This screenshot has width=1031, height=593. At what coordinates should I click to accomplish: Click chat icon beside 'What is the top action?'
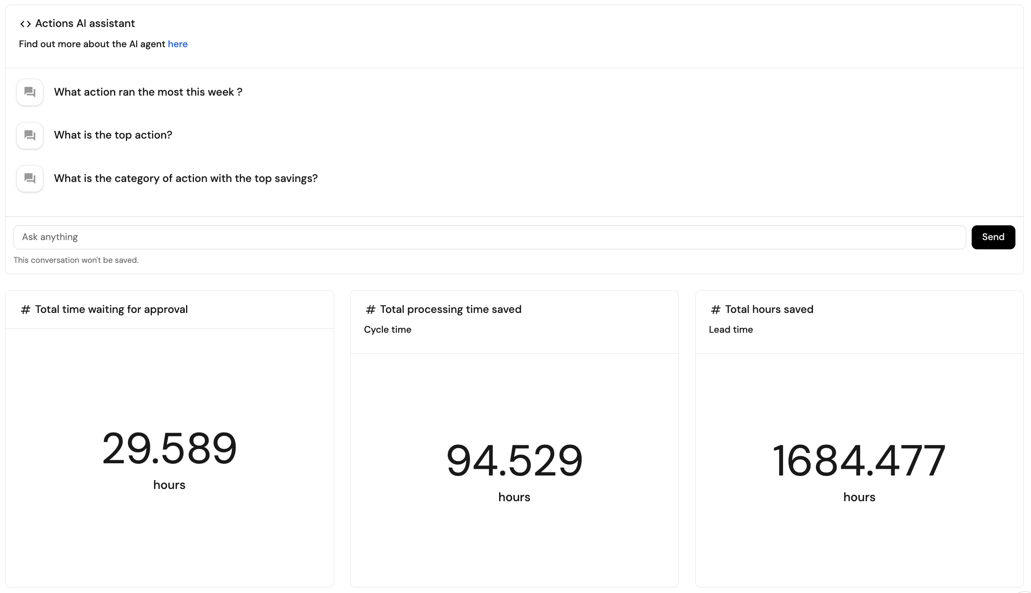(x=30, y=135)
